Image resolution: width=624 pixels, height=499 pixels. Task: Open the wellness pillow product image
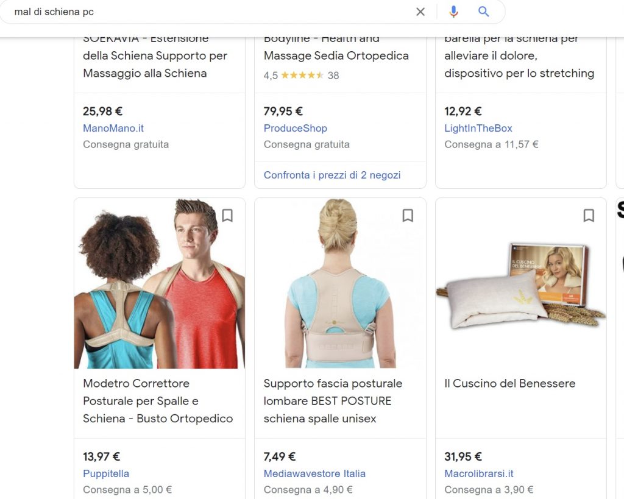tap(521, 283)
